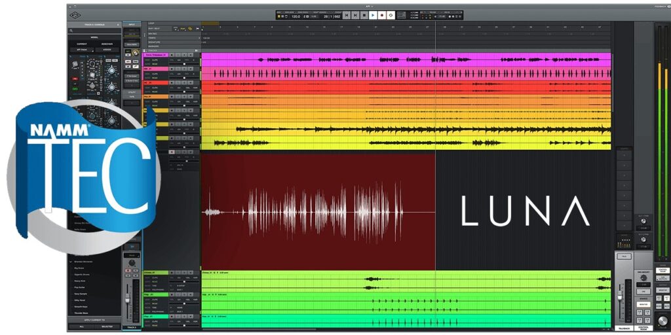Click SELECTED under Apply Current To

pyautogui.click(x=107, y=326)
